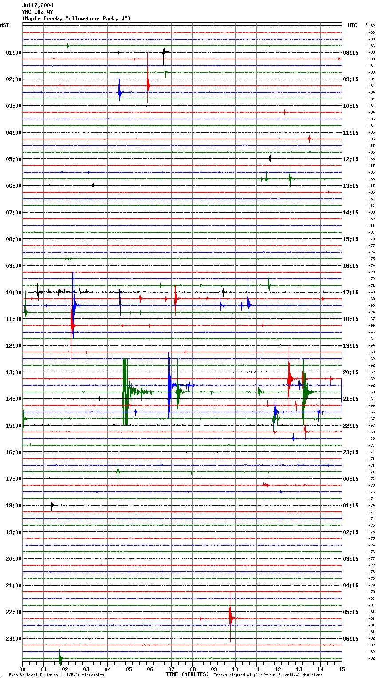377x681 pixels.
Task: Select the 15:00 MST time label
Action: tap(14, 426)
